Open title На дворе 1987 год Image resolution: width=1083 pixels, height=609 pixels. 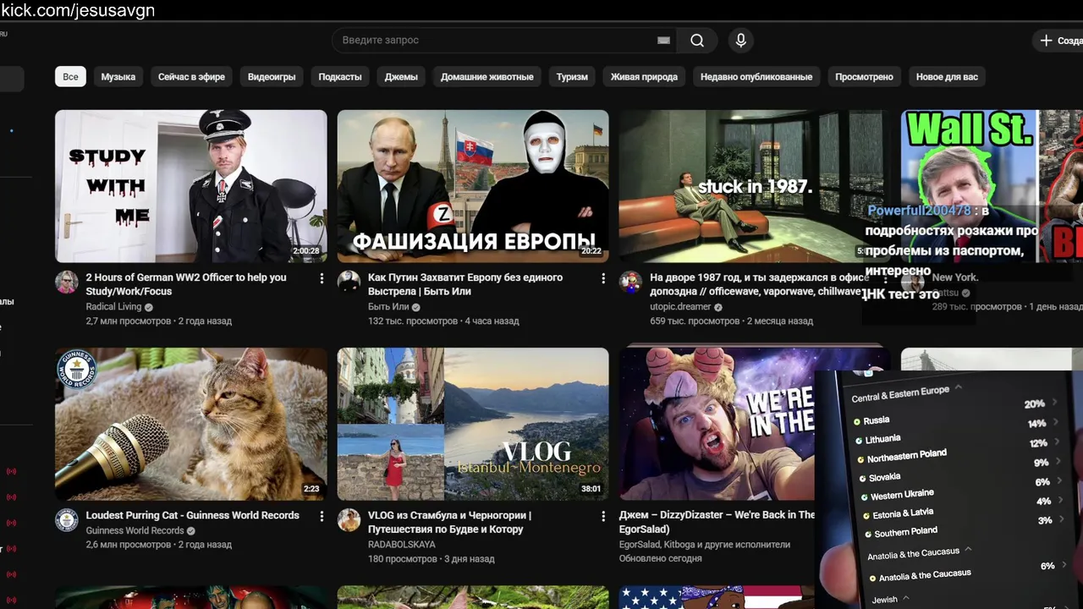(x=759, y=284)
